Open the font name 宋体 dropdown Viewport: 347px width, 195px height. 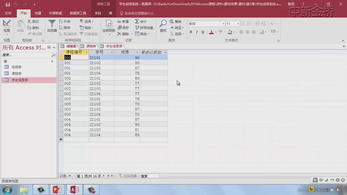pyautogui.click(x=223, y=24)
